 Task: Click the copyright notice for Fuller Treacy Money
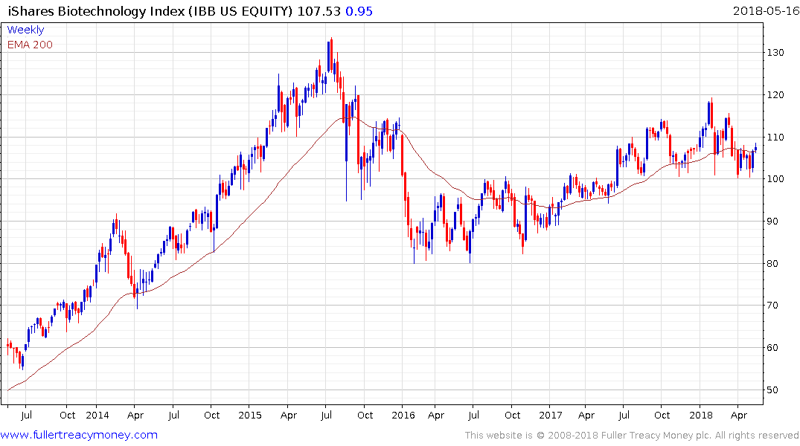coord(632,436)
